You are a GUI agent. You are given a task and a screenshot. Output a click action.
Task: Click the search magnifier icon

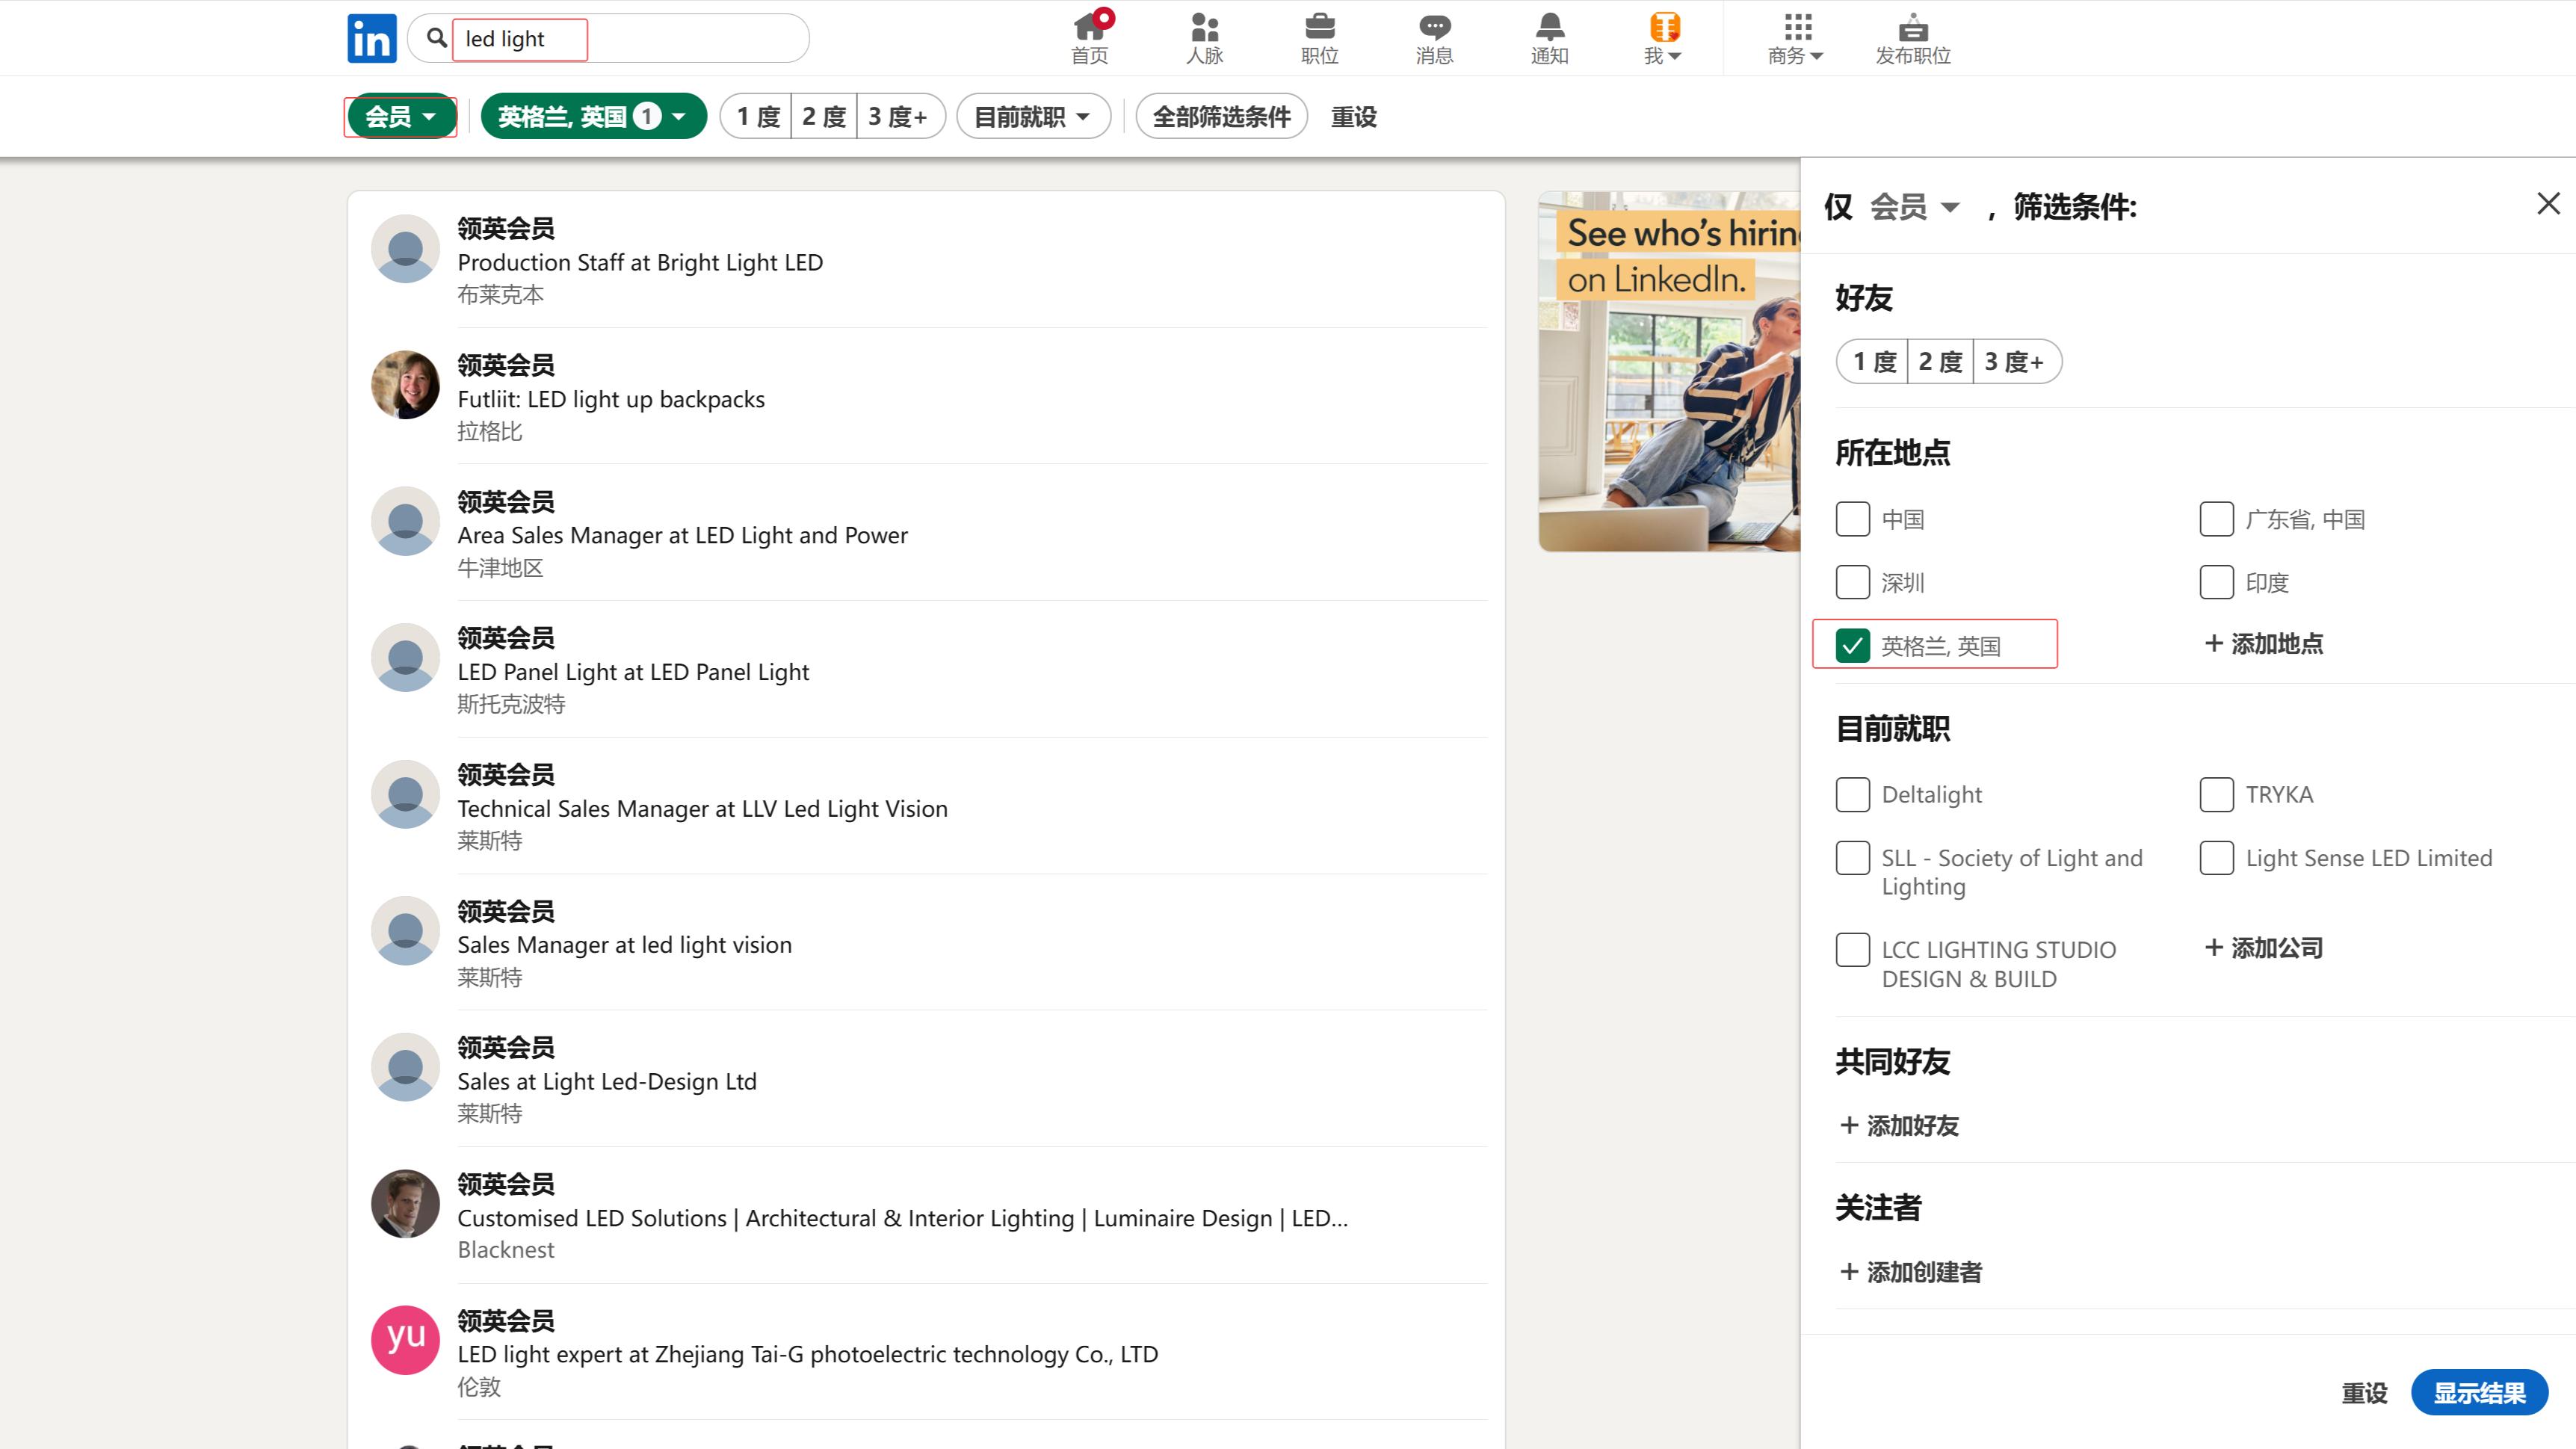(436, 38)
